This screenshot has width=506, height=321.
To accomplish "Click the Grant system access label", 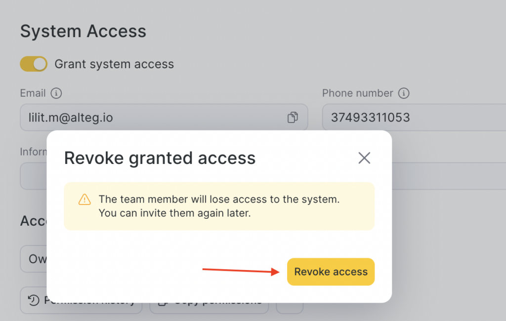I will (x=114, y=64).
